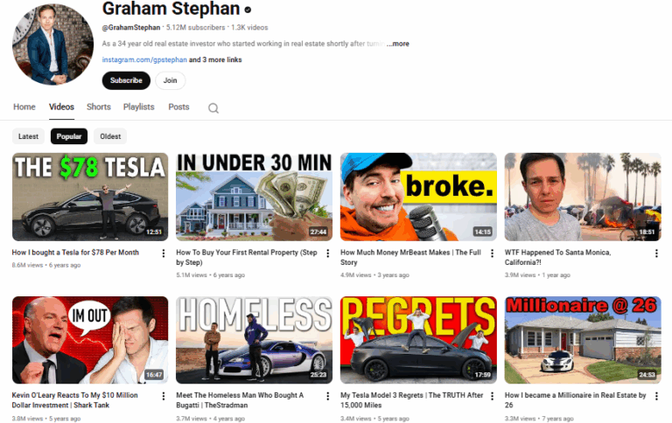Image resolution: width=672 pixels, height=423 pixels.
Task: Open three-dot menu for Santa Monica video
Action: [x=656, y=253]
